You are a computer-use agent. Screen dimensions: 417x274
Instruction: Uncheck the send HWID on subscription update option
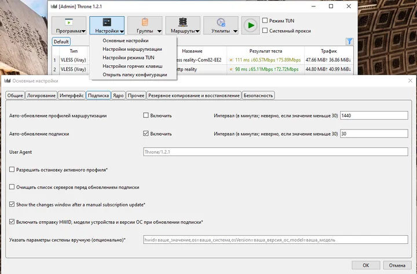pos(12,222)
